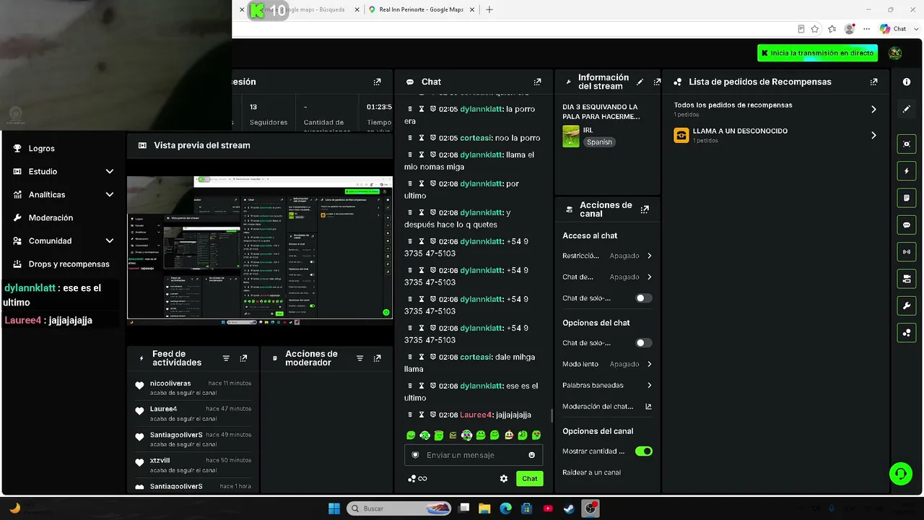Image resolution: width=924 pixels, height=520 pixels.
Task: Pop out the session panel
Action: pos(377,82)
